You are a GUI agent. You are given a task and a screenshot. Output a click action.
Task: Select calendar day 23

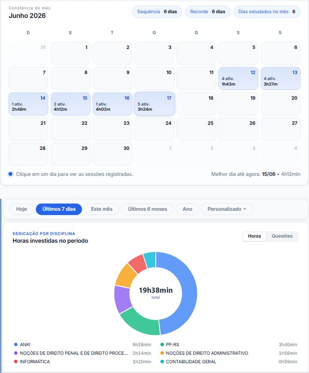pyautogui.click(x=113, y=129)
